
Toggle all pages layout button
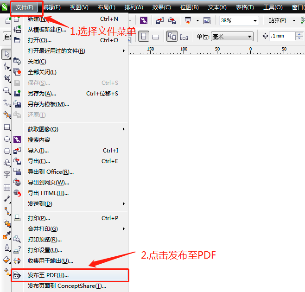click(x=172, y=36)
